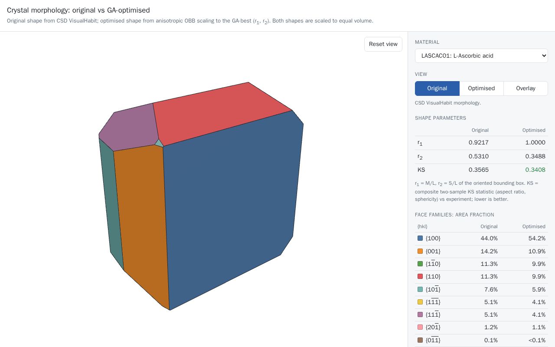
Task: Click the blue {100} color swatch
Action: 420,238
